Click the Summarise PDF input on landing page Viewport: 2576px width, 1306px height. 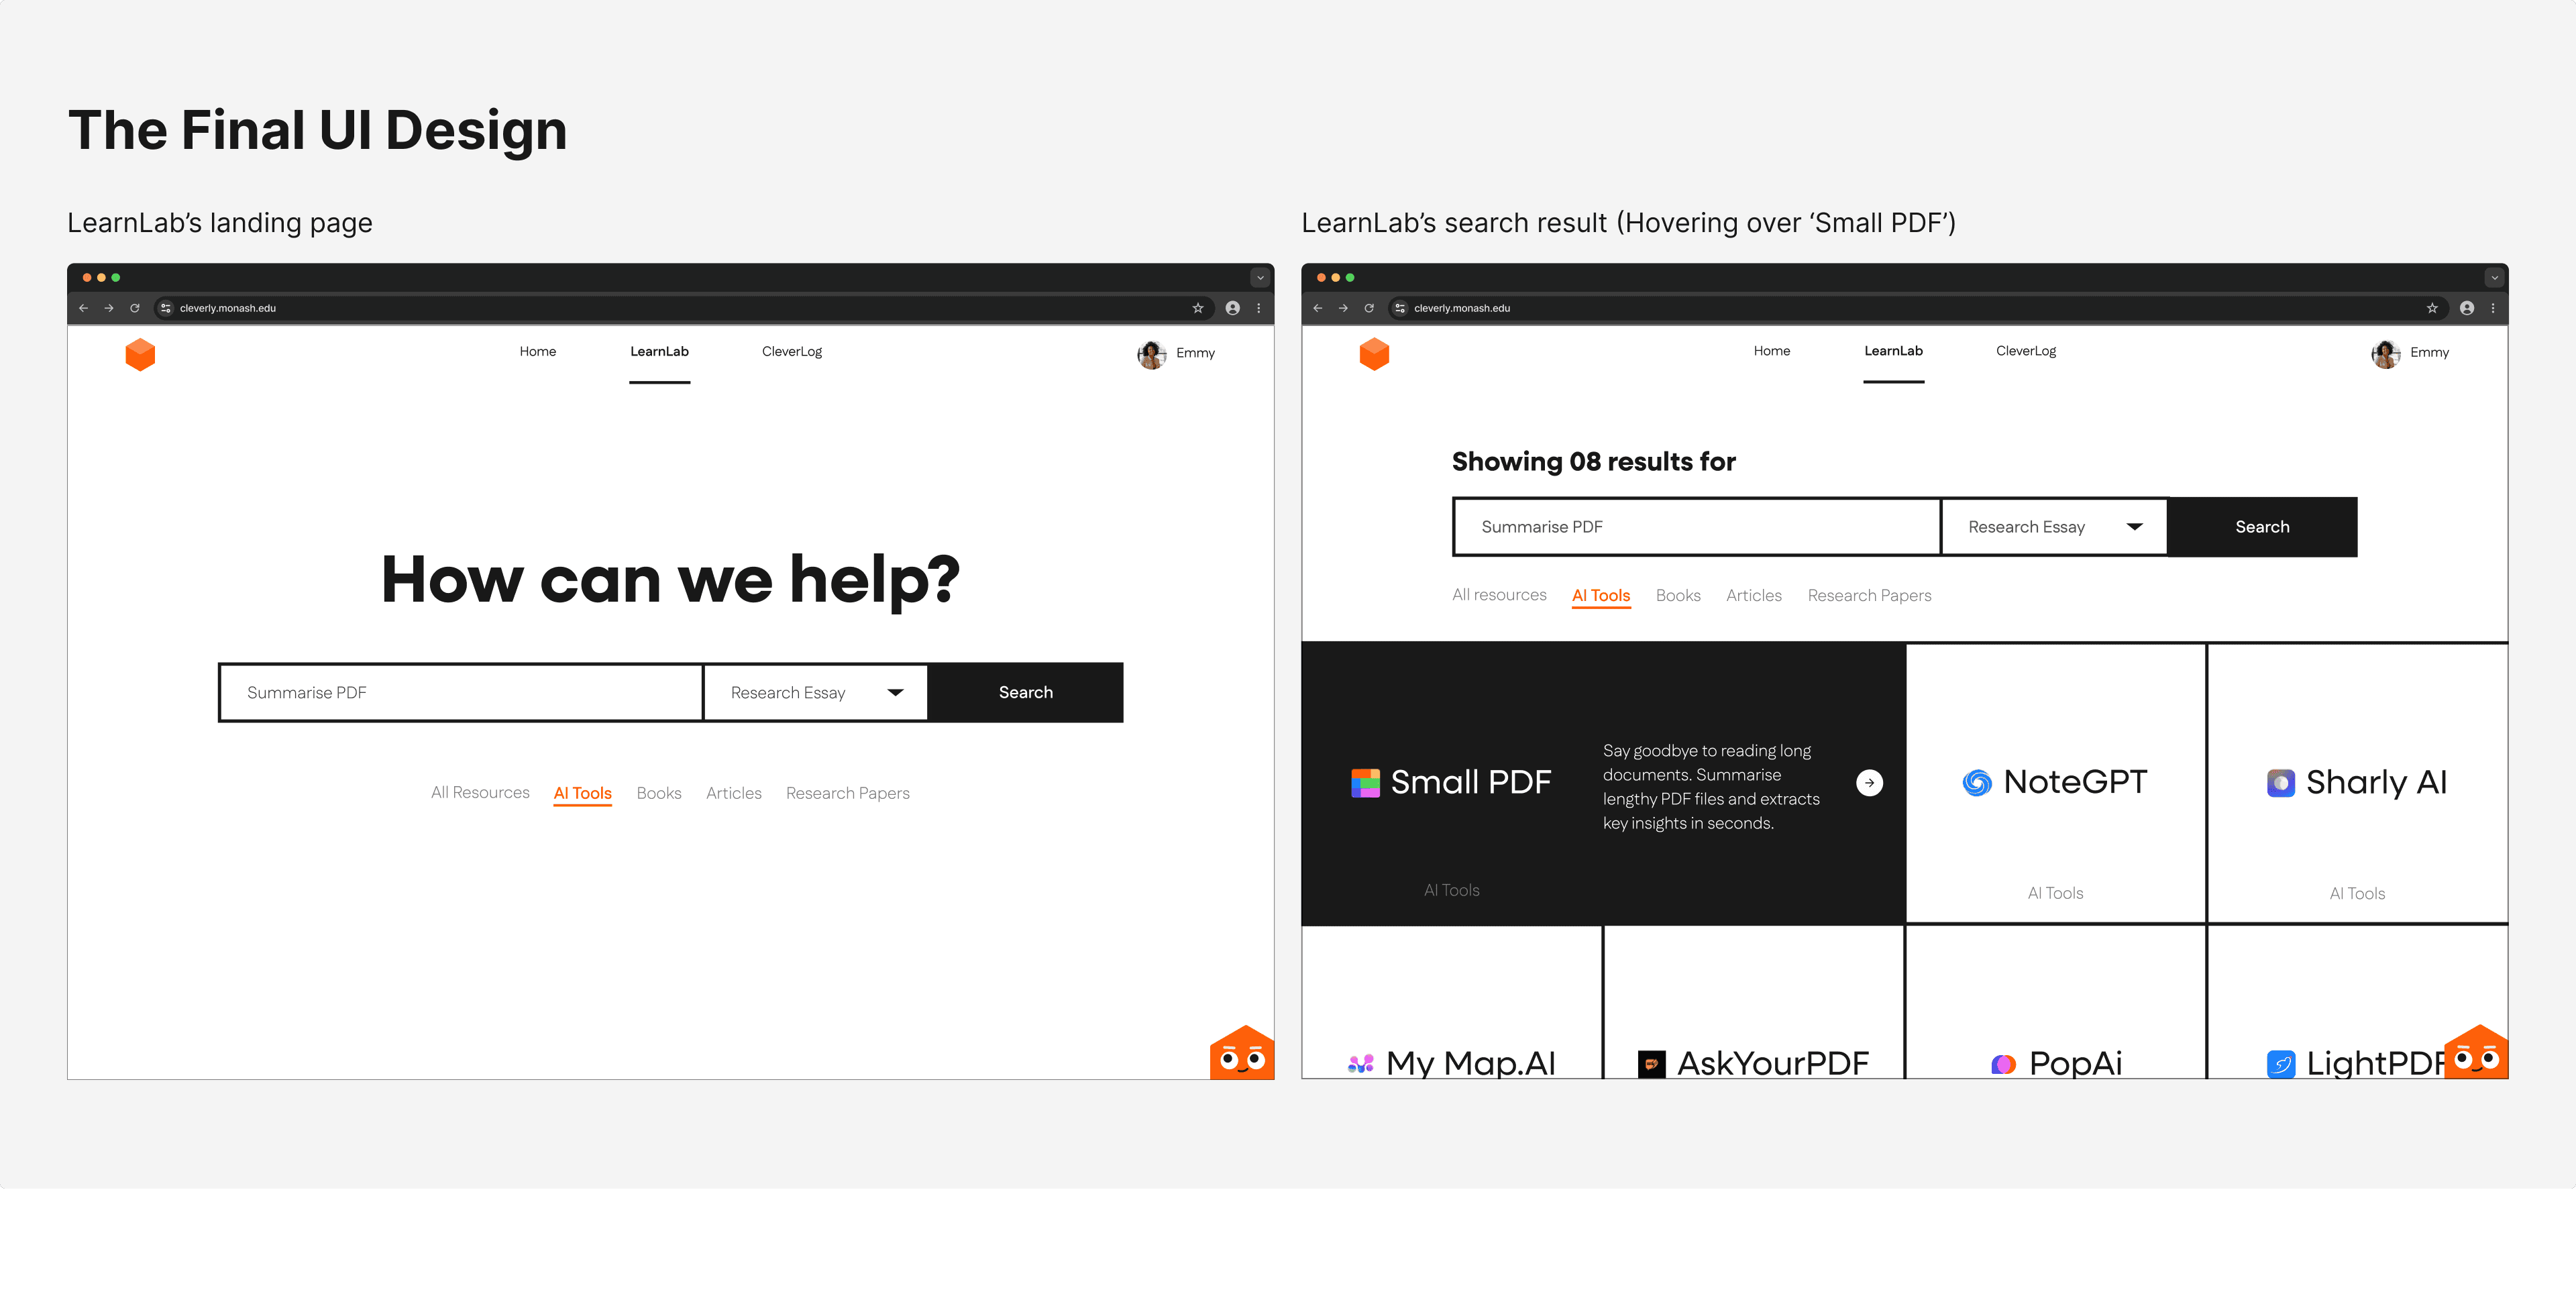[461, 693]
